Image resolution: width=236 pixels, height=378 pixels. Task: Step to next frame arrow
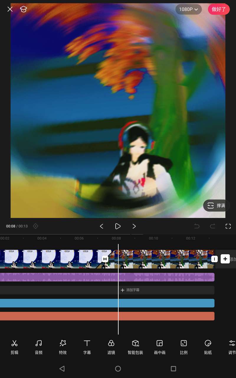coord(134,226)
